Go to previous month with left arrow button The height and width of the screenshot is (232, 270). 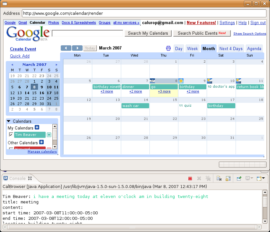click(x=66, y=48)
